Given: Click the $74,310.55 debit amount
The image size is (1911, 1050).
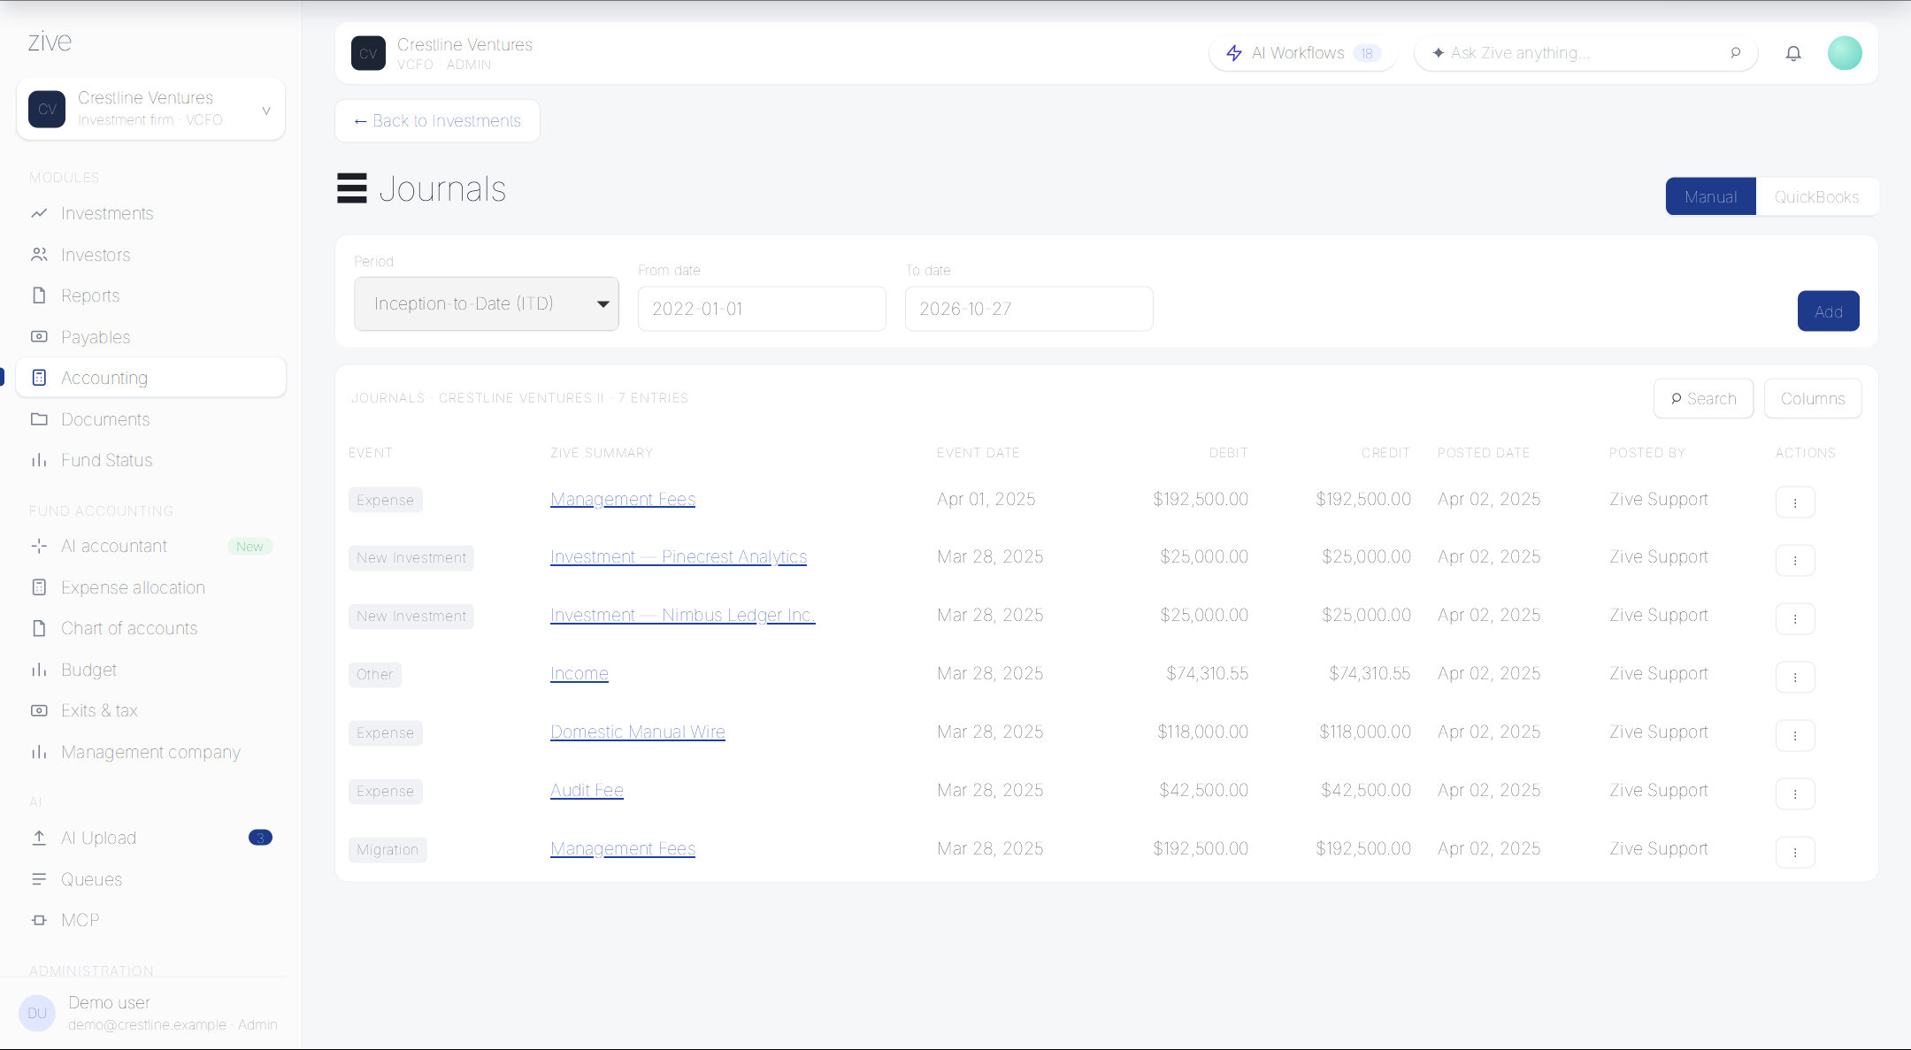Looking at the screenshot, I should click(1207, 673).
